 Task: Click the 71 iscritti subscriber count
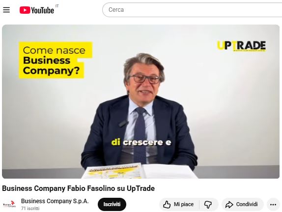click(x=30, y=209)
